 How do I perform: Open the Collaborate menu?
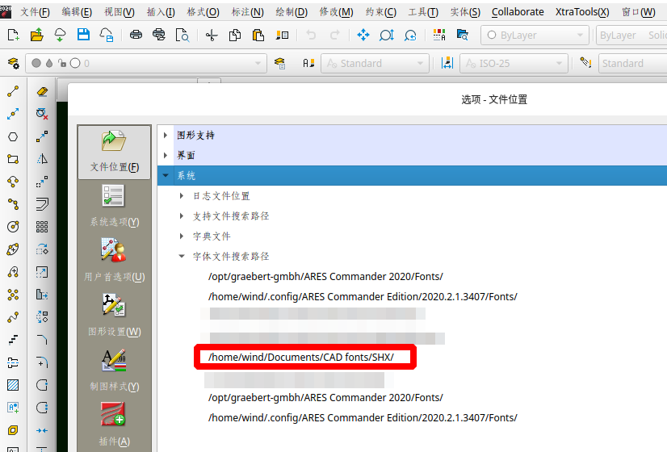pyautogui.click(x=518, y=12)
